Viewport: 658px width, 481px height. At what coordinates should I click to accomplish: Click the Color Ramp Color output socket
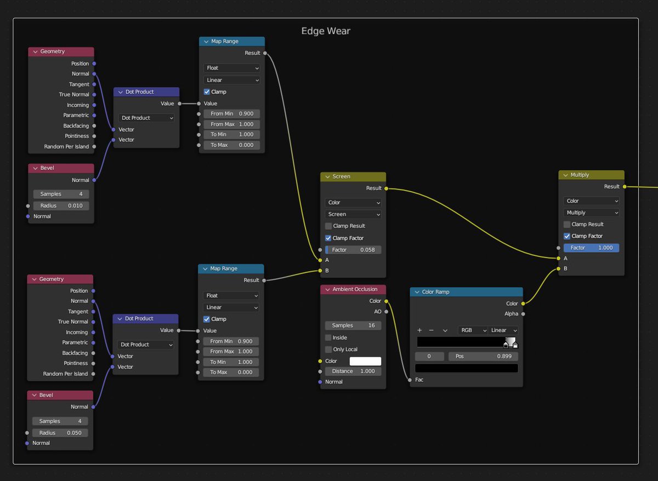click(523, 304)
